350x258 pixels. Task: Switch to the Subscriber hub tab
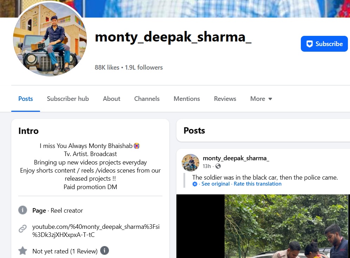coord(68,99)
